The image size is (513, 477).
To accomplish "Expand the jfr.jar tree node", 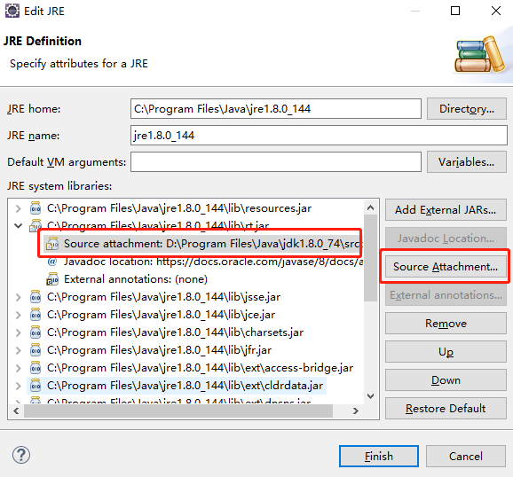I will click(19, 350).
